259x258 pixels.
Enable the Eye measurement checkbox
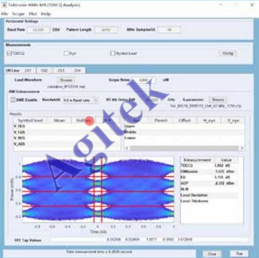[66, 53]
